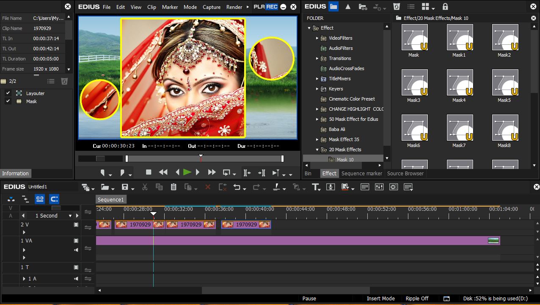Image resolution: width=540 pixels, height=305 pixels.
Task: Click the Paste clipboard icon
Action: (173, 187)
